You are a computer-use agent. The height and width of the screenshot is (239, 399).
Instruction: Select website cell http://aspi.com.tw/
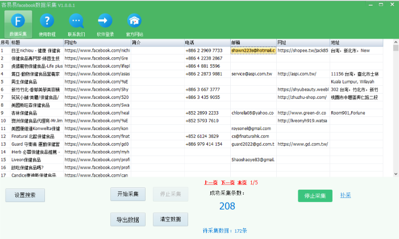click(303, 74)
